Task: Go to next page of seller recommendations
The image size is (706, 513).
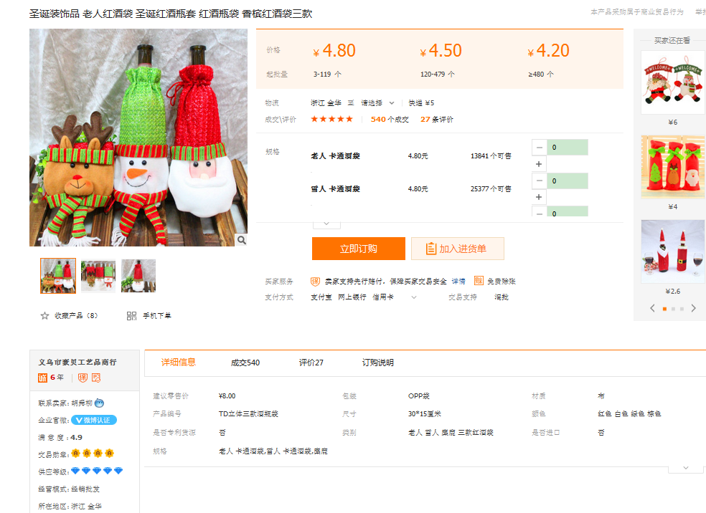Action: pos(693,308)
